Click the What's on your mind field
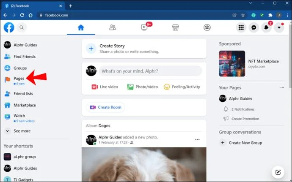 (x=150, y=71)
